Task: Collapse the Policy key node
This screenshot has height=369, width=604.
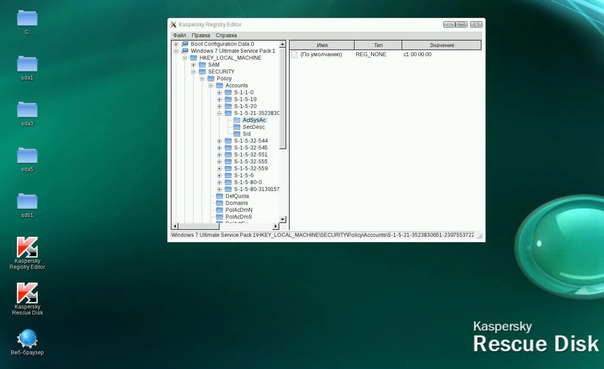Action: 202,79
